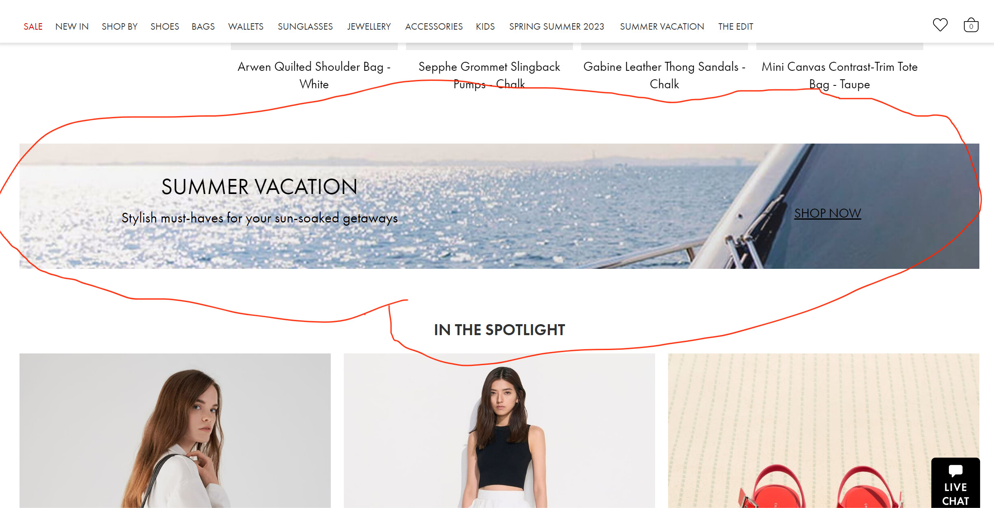Click SHOP NOW on the Summer Vacation banner

(x=827, y=213)
